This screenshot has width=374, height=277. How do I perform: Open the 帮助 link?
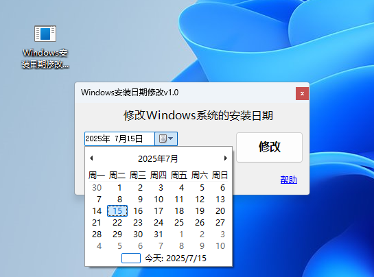click(289, 180)
